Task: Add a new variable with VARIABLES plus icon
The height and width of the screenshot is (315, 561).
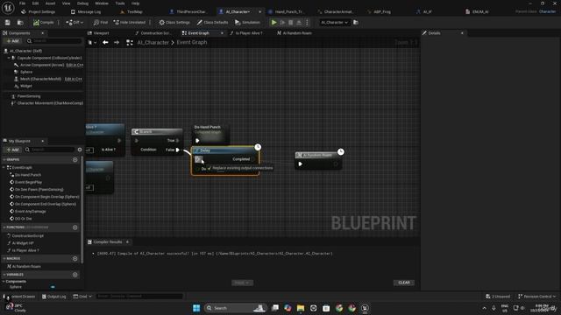Action: click(x=75, y=275)
